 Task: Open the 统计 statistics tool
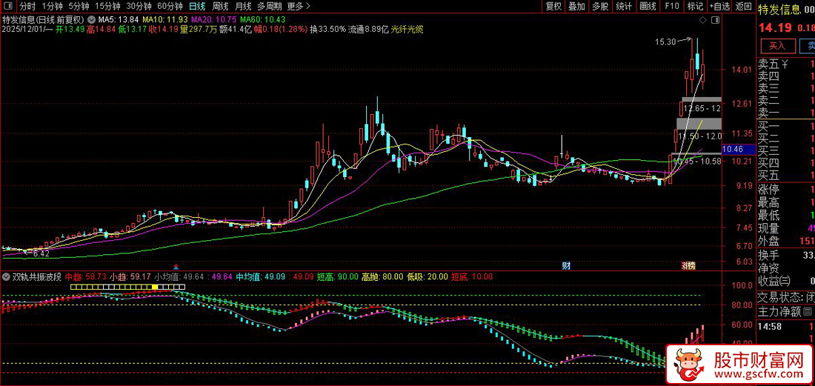[x=624, y=6]
